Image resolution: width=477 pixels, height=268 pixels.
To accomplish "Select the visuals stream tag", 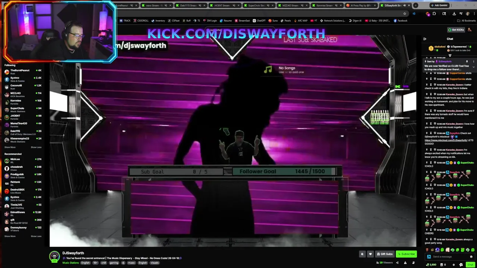I will [x=155, y=263].
